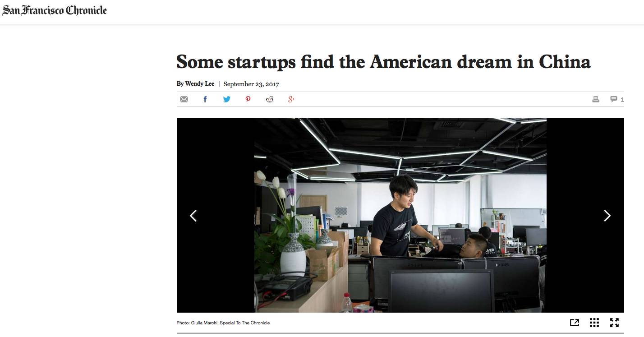This screenshot has width=644, height=337.
Task: Click the Giulia Marchi photo credit caption
Action: pyautogui.click(x=223, y=323)
